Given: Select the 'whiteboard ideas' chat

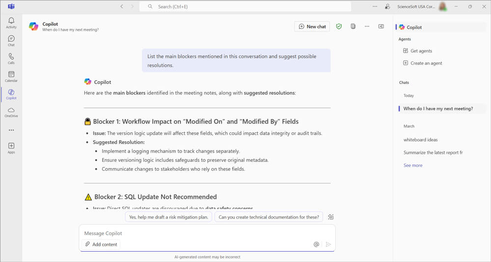Looking at the screenshot, I should (420, 140).
